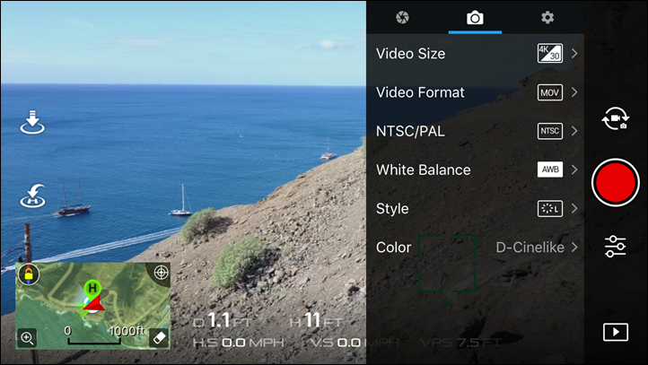Expand White Balance chevron arrow
The height and width of the screenshot is (365, 648).
(574, 169)
